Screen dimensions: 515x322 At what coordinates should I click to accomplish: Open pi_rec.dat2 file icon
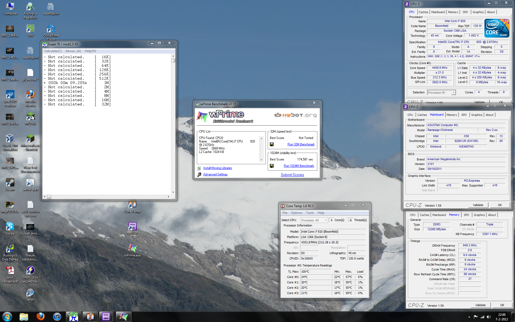click(x=30, y=75)
